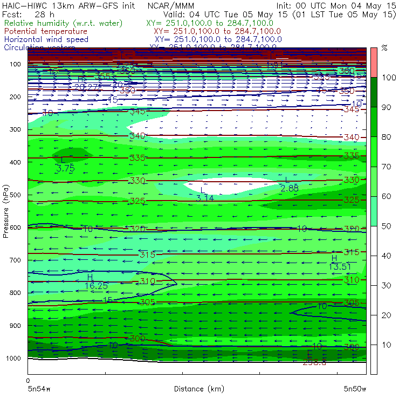The image size is (399, 399).
Task: Click the '5n50w' end location label
Action: [355, 389]
